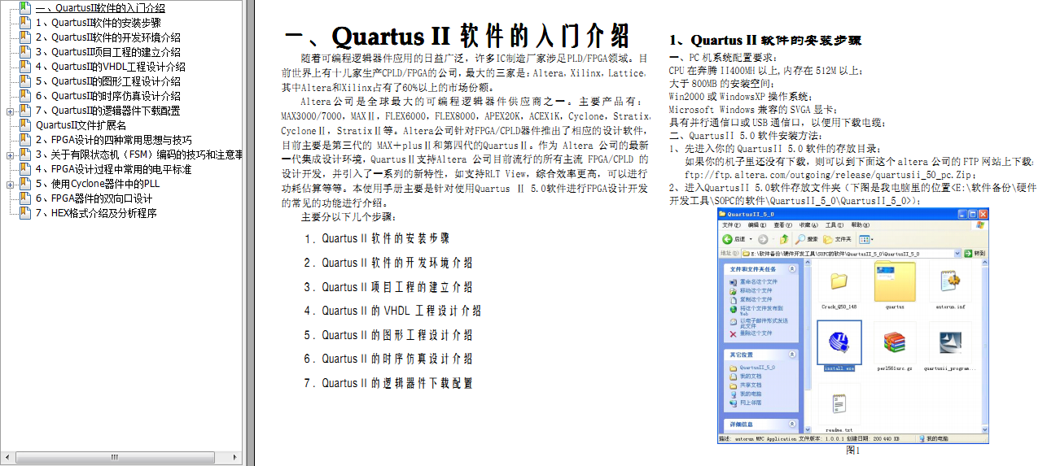Click the green bookmark icon for 一、QuartusII软件的入门介绍
1047x466 pixels.
(25, 8)
